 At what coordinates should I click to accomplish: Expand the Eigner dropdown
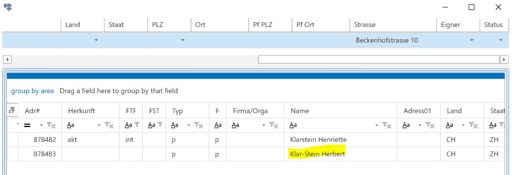coord(472,40)
